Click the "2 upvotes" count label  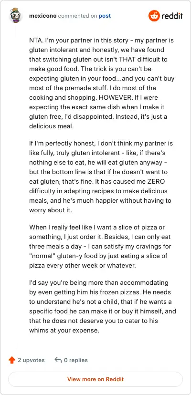[31, 360]
